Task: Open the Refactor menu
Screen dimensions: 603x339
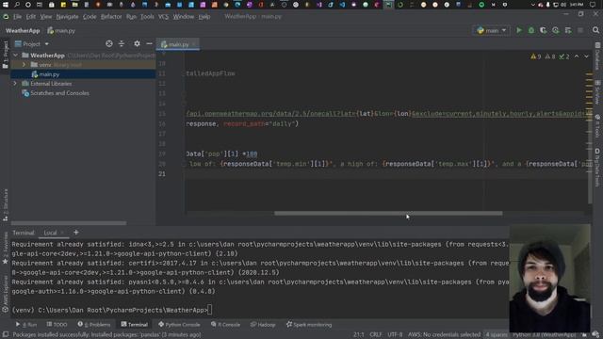Action: point(111,17)
